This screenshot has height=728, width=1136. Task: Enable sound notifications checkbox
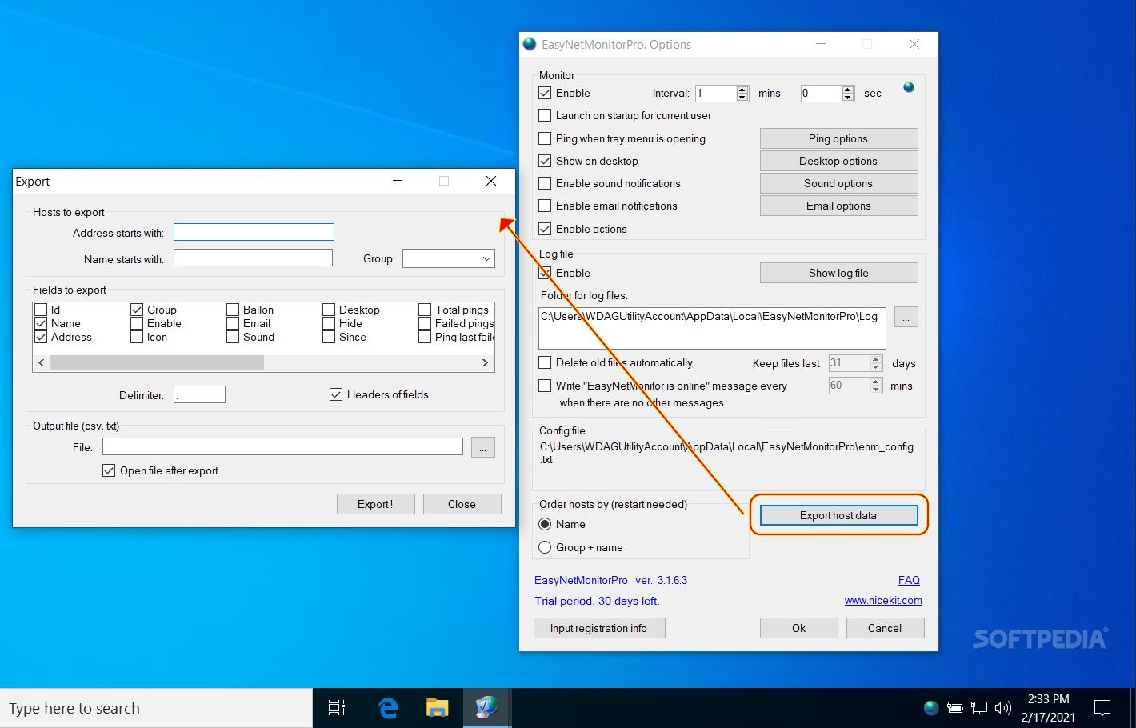coord(545,183)
